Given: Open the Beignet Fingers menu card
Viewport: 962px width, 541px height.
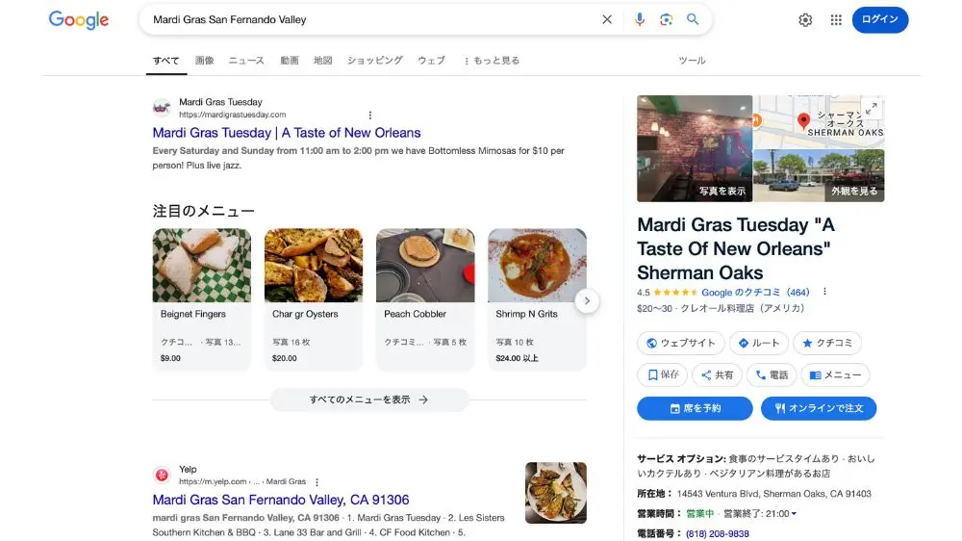Looking at the screenshot, I should 202,299.
